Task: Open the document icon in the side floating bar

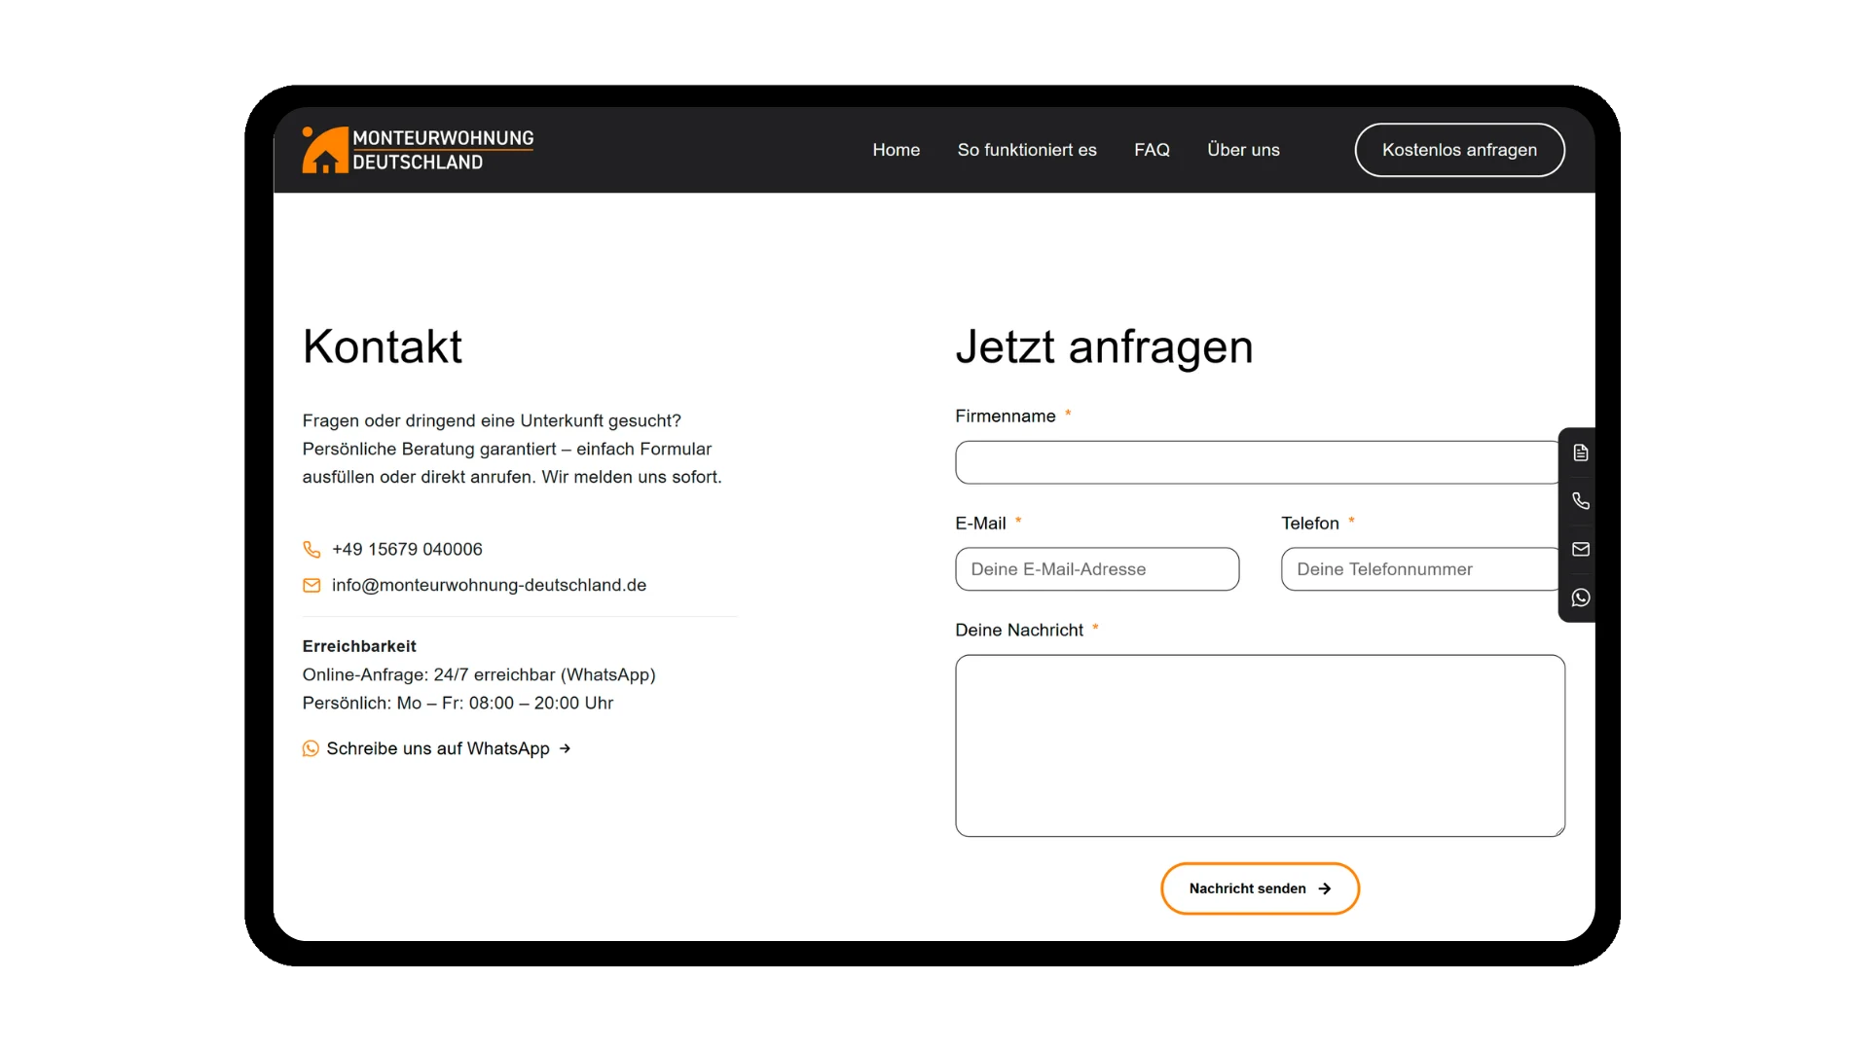Action: tap(1581, 453)
